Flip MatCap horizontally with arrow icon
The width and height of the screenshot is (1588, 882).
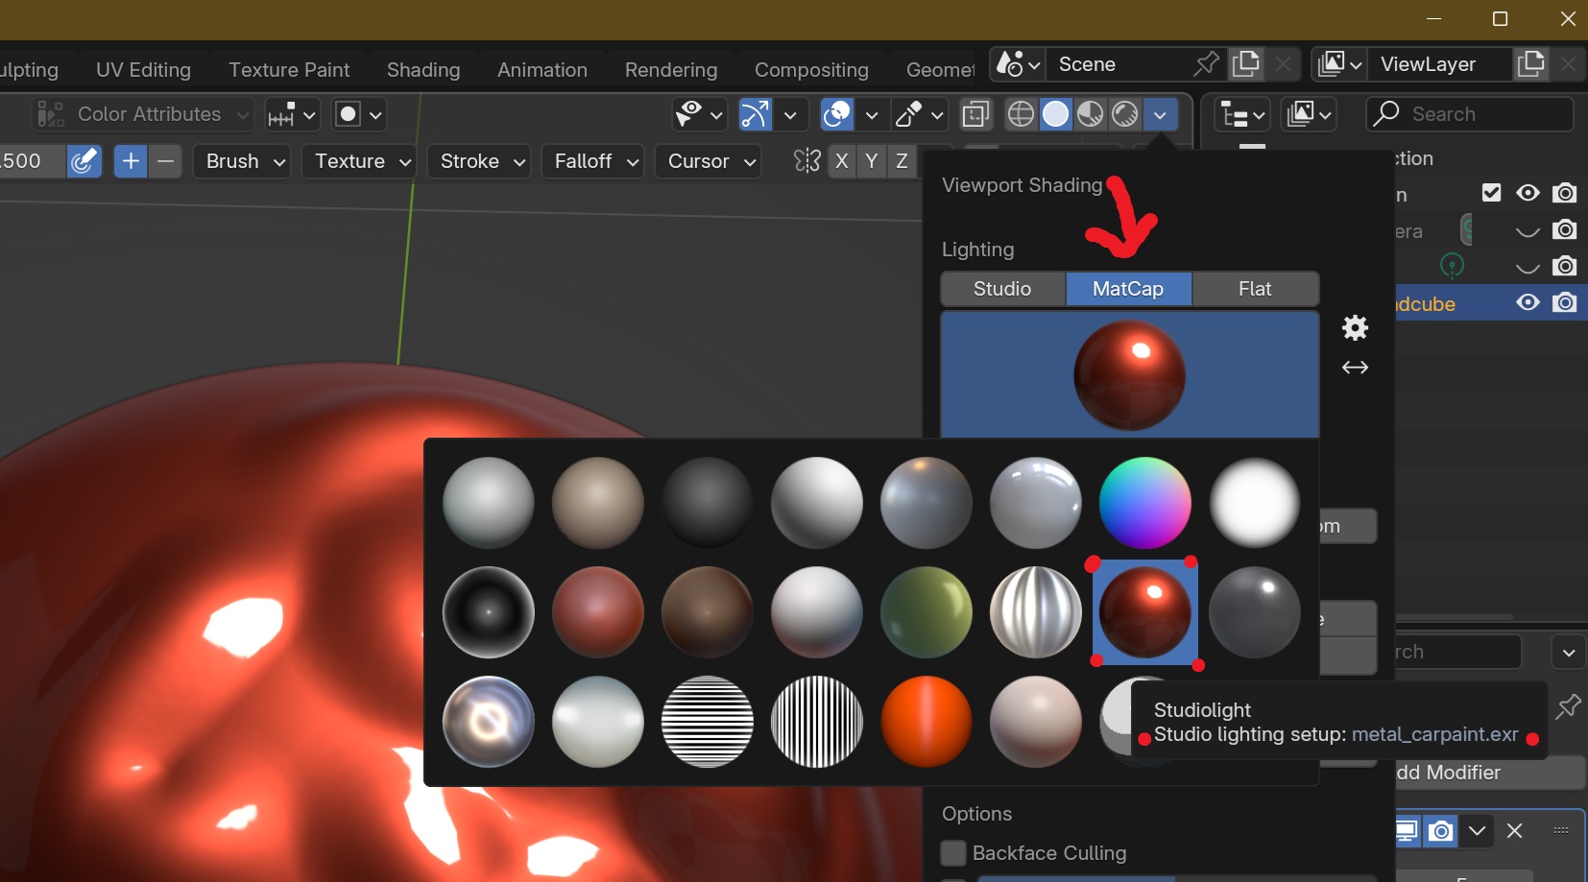pyautogui.click(x=1355, y=368)
